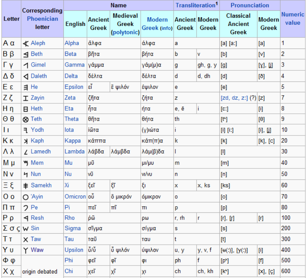306x278 pixels.
Task: Click the Gimel Phoenician glyph icon
Action: point(26,66)
